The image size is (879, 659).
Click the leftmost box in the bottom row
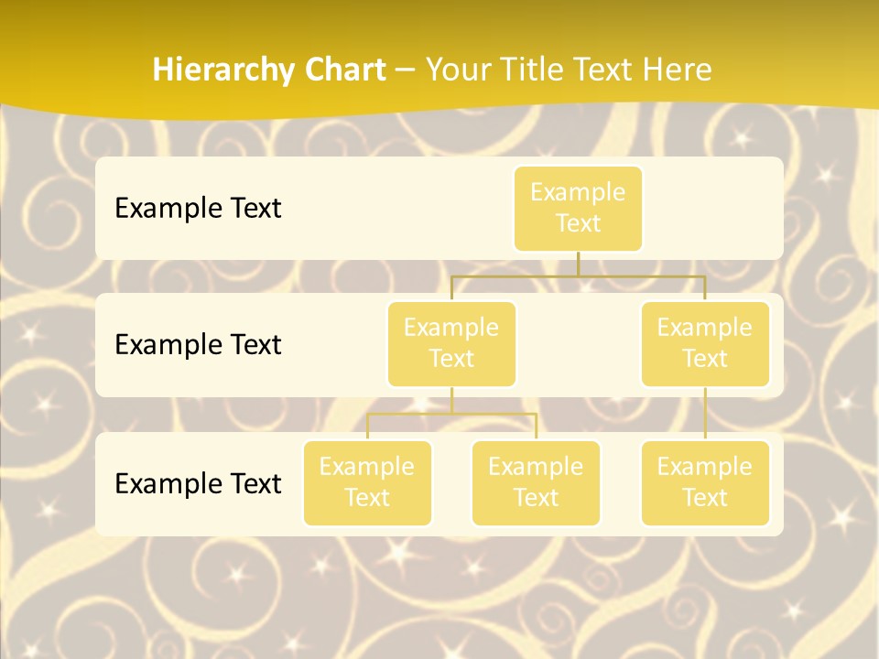click(367, 483)
